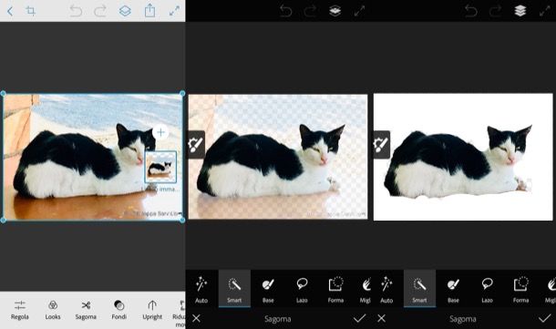Cancel Sagoma with X in right screenshot
Image resolution: width=556 pixels, height=329 pixels.
[382, 318]
